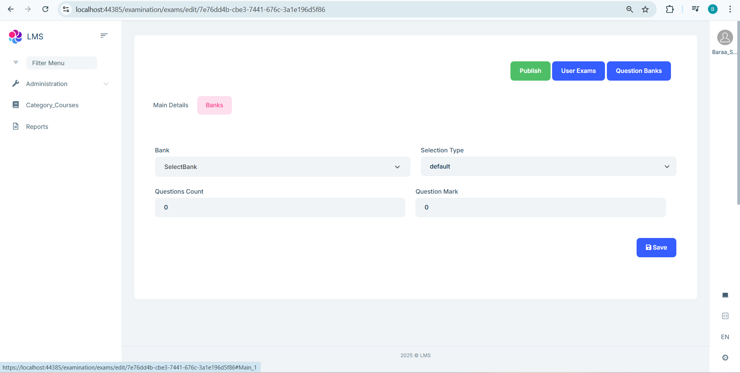740x373 pixels.
Task: Click the dark rectangle icon in the right sidebar
Action: click(x=725, y=295)
